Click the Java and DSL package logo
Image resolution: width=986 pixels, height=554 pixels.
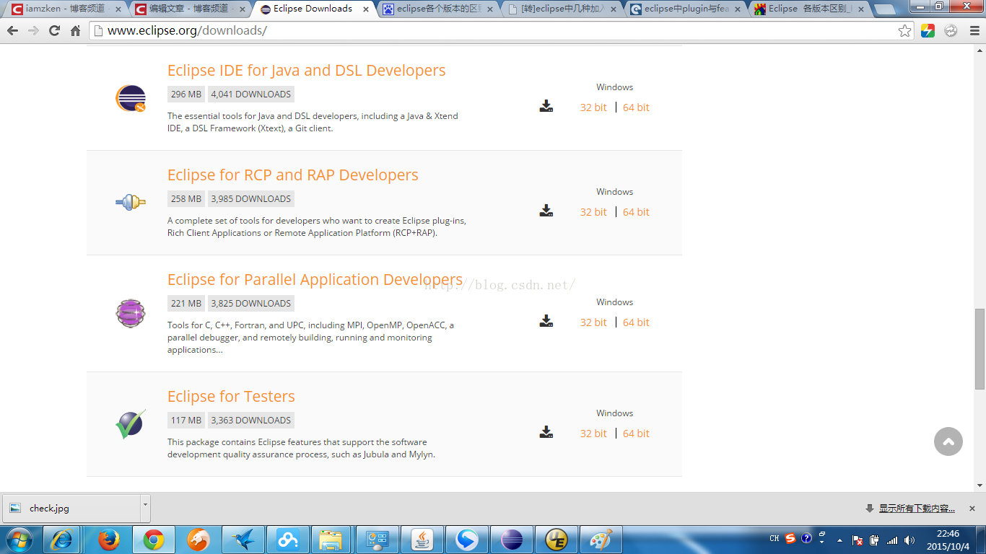click(x=131, y=99)
